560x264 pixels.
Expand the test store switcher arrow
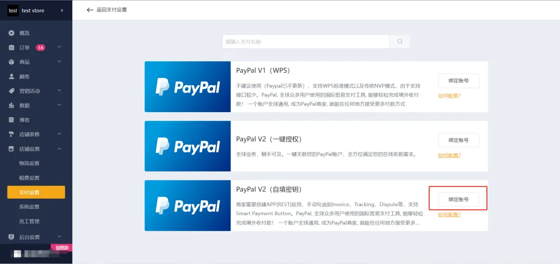click(62, 10)
